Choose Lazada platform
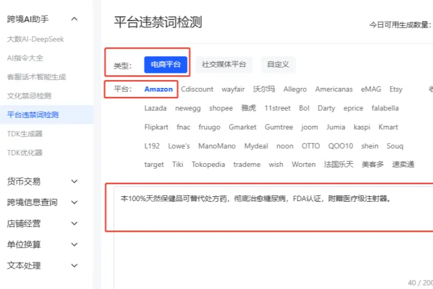Image resolution: width=433 pixels, height=289 pixels. pos(156,108)
